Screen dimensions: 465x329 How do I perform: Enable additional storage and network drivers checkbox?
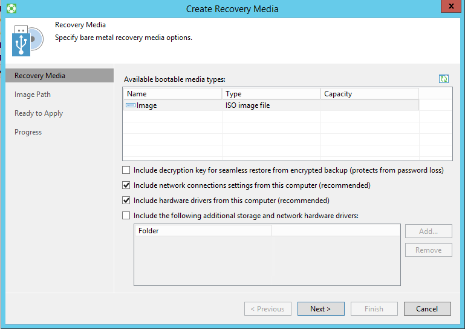[126, 215]
